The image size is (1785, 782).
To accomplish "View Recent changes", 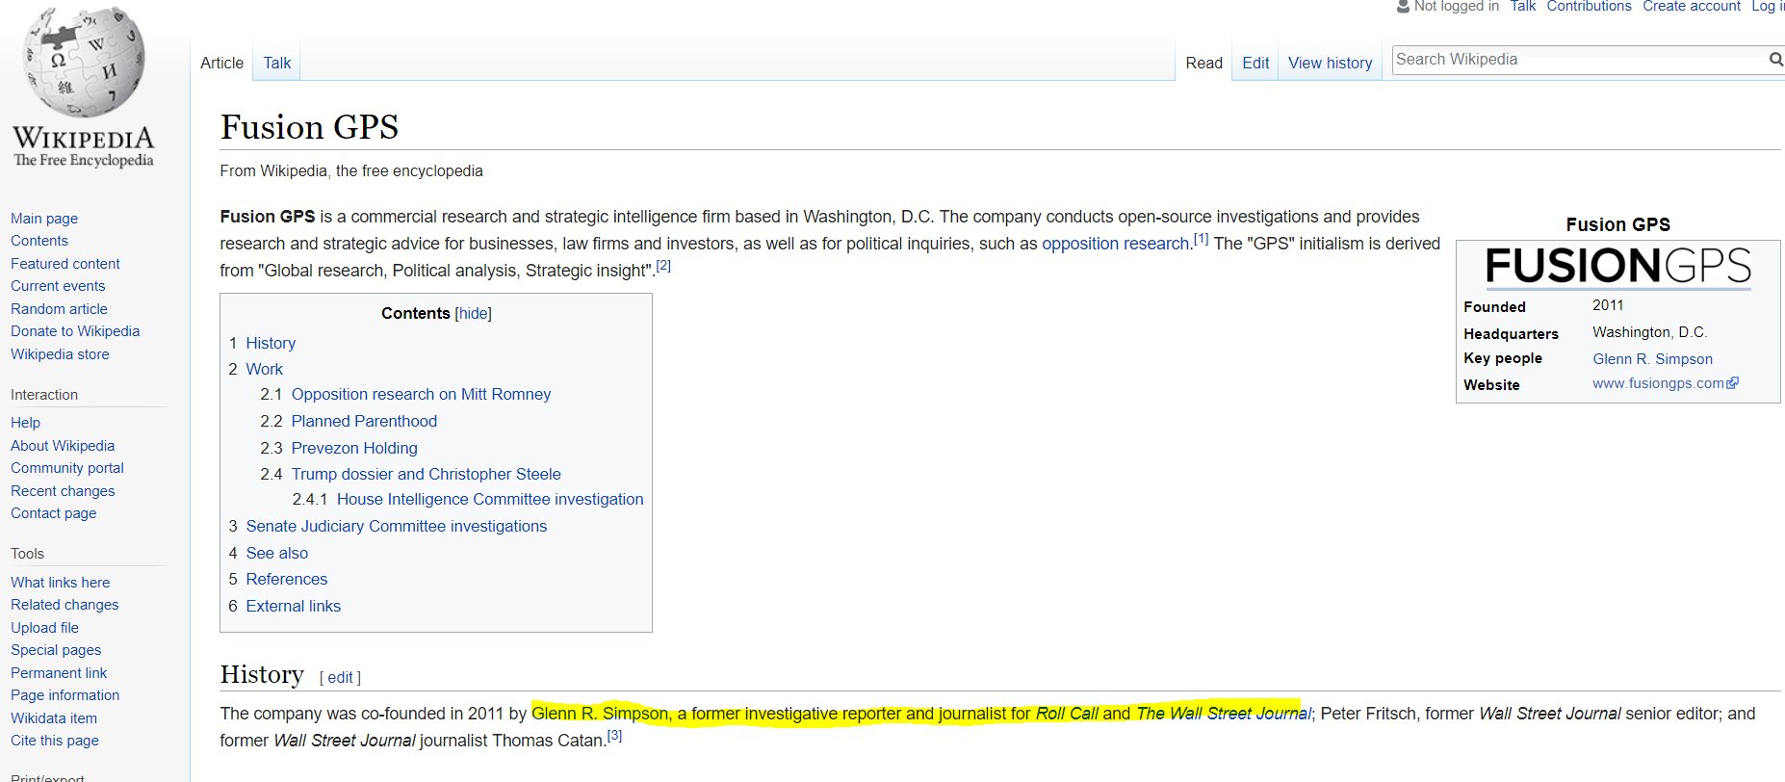I will pyautogui.click(x=63, y=491).
